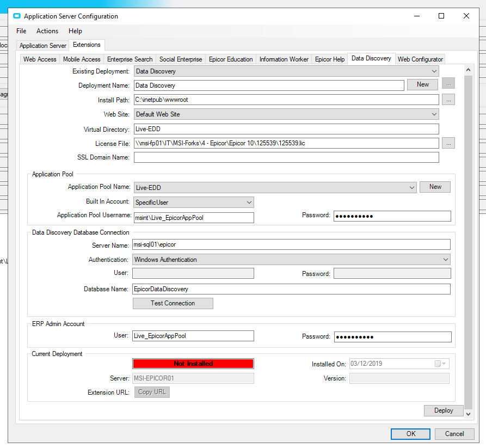The image size is (486, 448).
Task: Expand the Web Site dropdown
Action: [286, 114]
